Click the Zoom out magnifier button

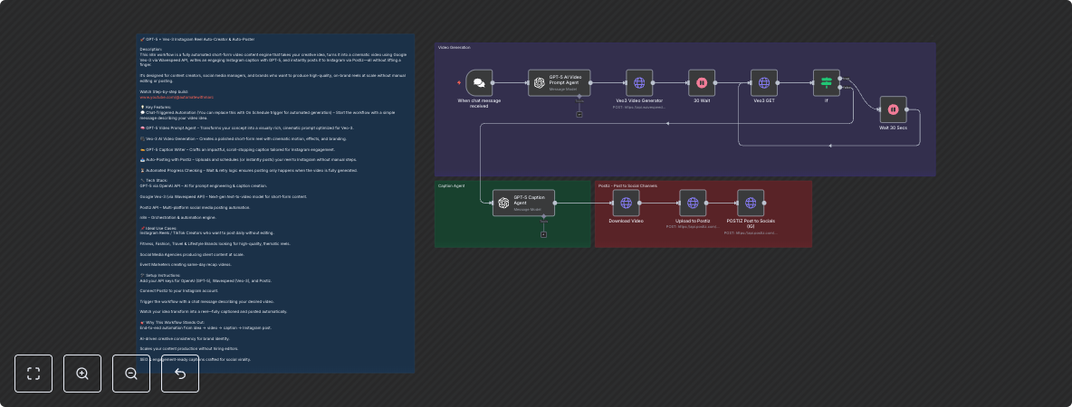[131, 374]
